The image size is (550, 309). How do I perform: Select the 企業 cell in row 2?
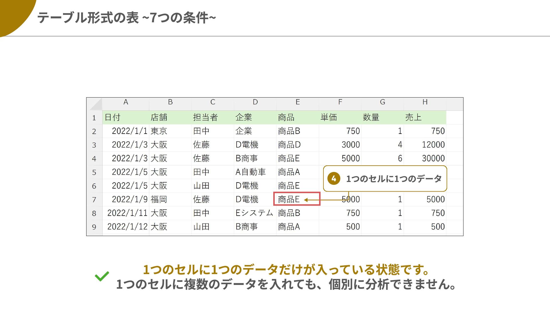(255, 131)
